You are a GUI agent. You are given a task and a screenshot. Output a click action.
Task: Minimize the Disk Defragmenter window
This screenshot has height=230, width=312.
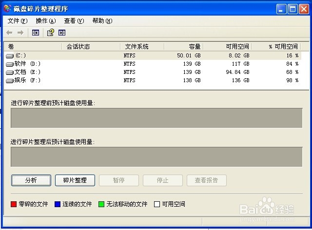281,9
